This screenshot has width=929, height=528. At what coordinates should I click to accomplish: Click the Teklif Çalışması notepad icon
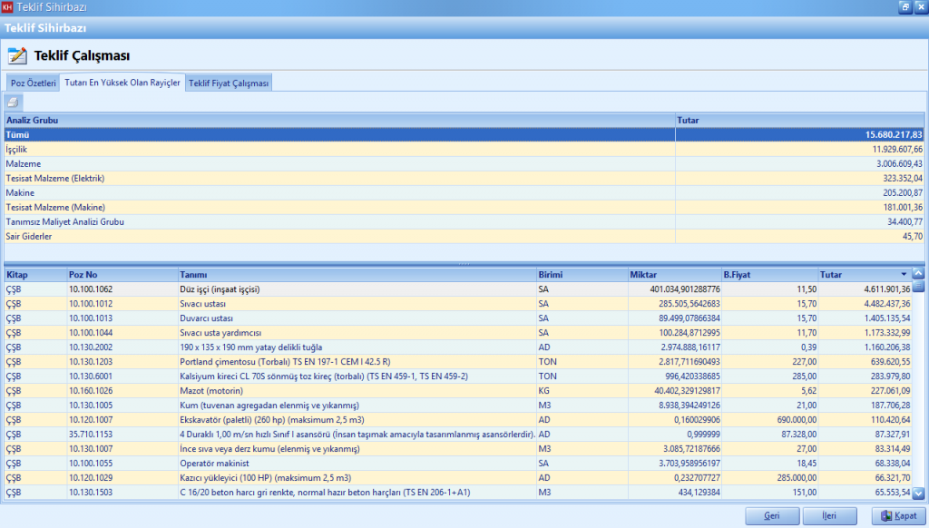pyautogui.click(x=16, y=55)
